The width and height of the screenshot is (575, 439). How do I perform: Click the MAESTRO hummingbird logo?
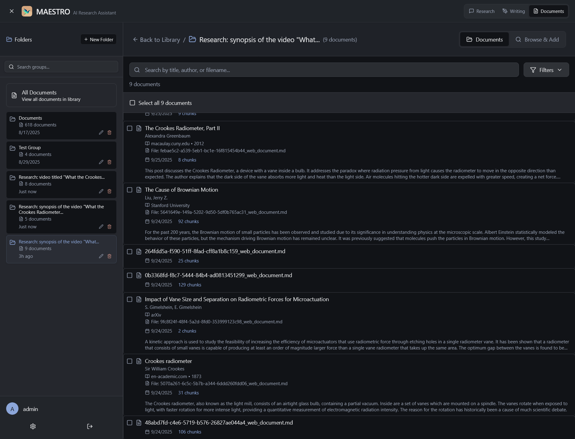point(27,11)
